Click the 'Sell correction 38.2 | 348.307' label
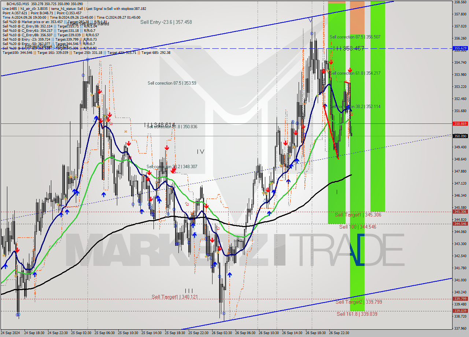Screen dimensions: 469x337 [172, 167]
